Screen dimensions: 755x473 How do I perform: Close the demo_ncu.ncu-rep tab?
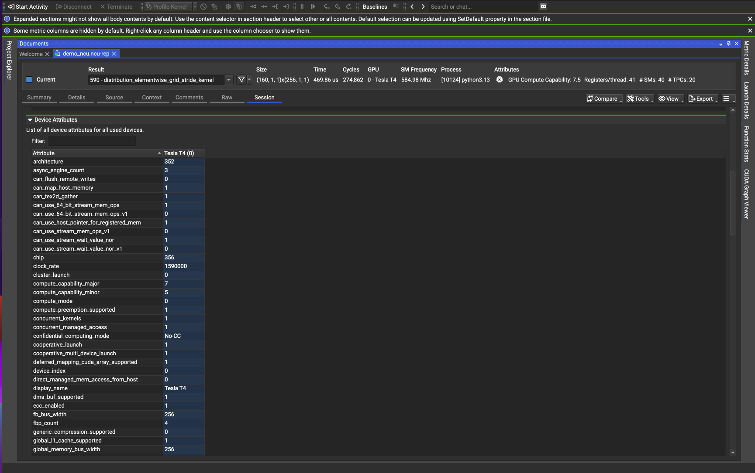[114, 54]
